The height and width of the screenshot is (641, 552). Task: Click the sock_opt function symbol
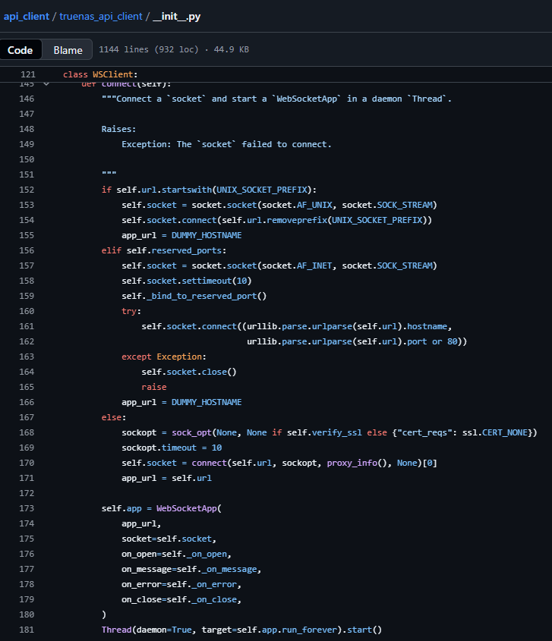191,432
